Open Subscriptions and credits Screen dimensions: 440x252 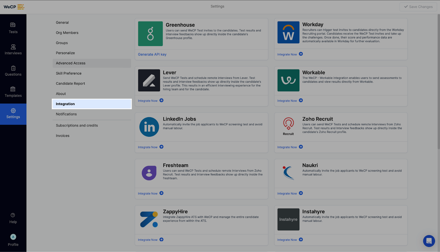click(92, 125)
